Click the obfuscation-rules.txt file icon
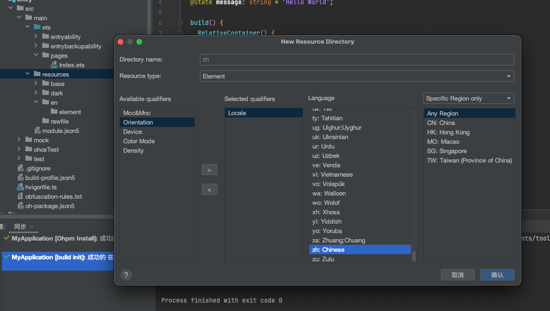 point(20,196)
